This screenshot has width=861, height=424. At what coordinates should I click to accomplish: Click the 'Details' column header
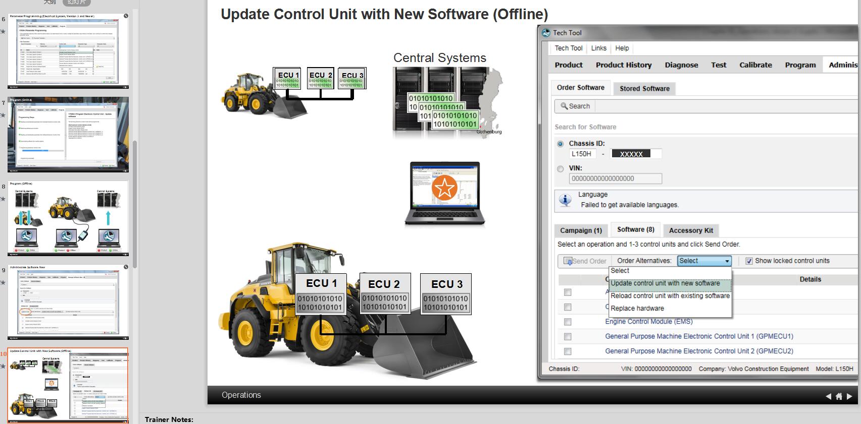811,279
